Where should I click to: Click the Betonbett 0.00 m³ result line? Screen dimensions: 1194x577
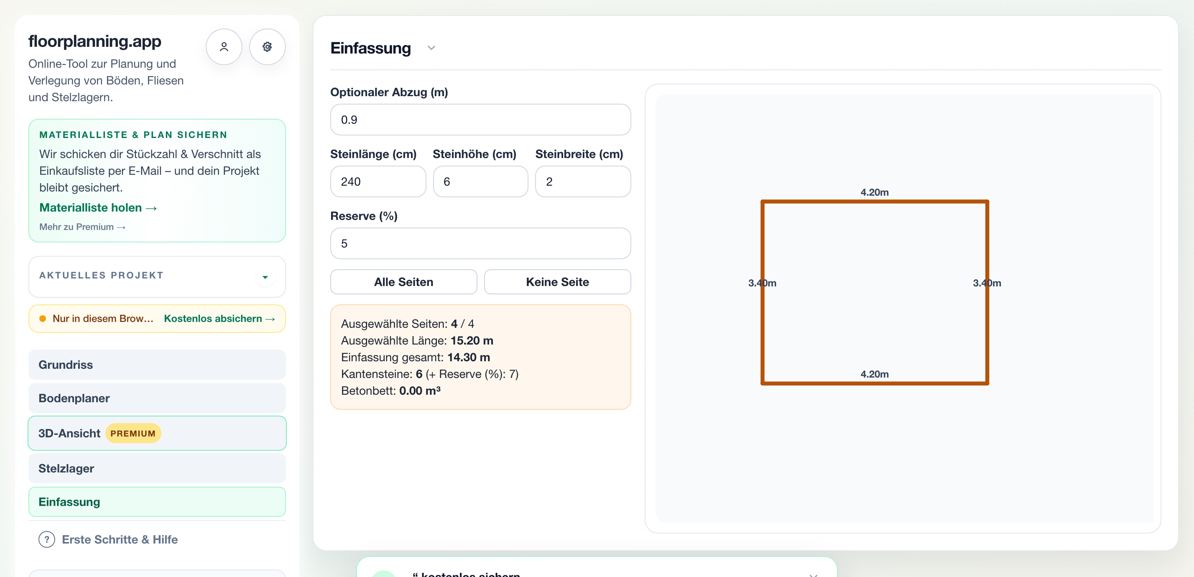pyautogui.click(x=391, y=391)
